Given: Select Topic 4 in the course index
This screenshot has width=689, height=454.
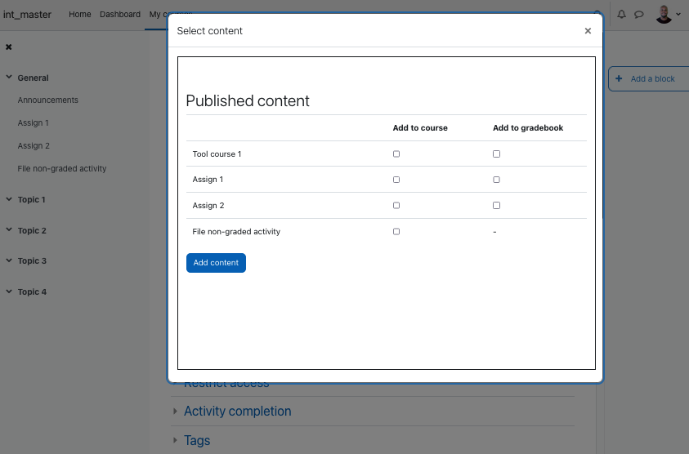Looking at the screenshot, I should pos(32,292).
